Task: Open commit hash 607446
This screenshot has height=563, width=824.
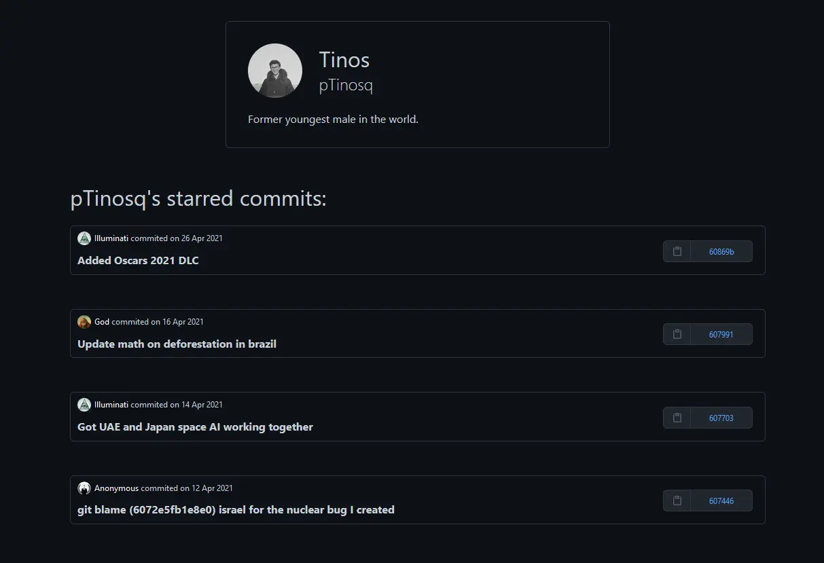Action: coord(720,501)
